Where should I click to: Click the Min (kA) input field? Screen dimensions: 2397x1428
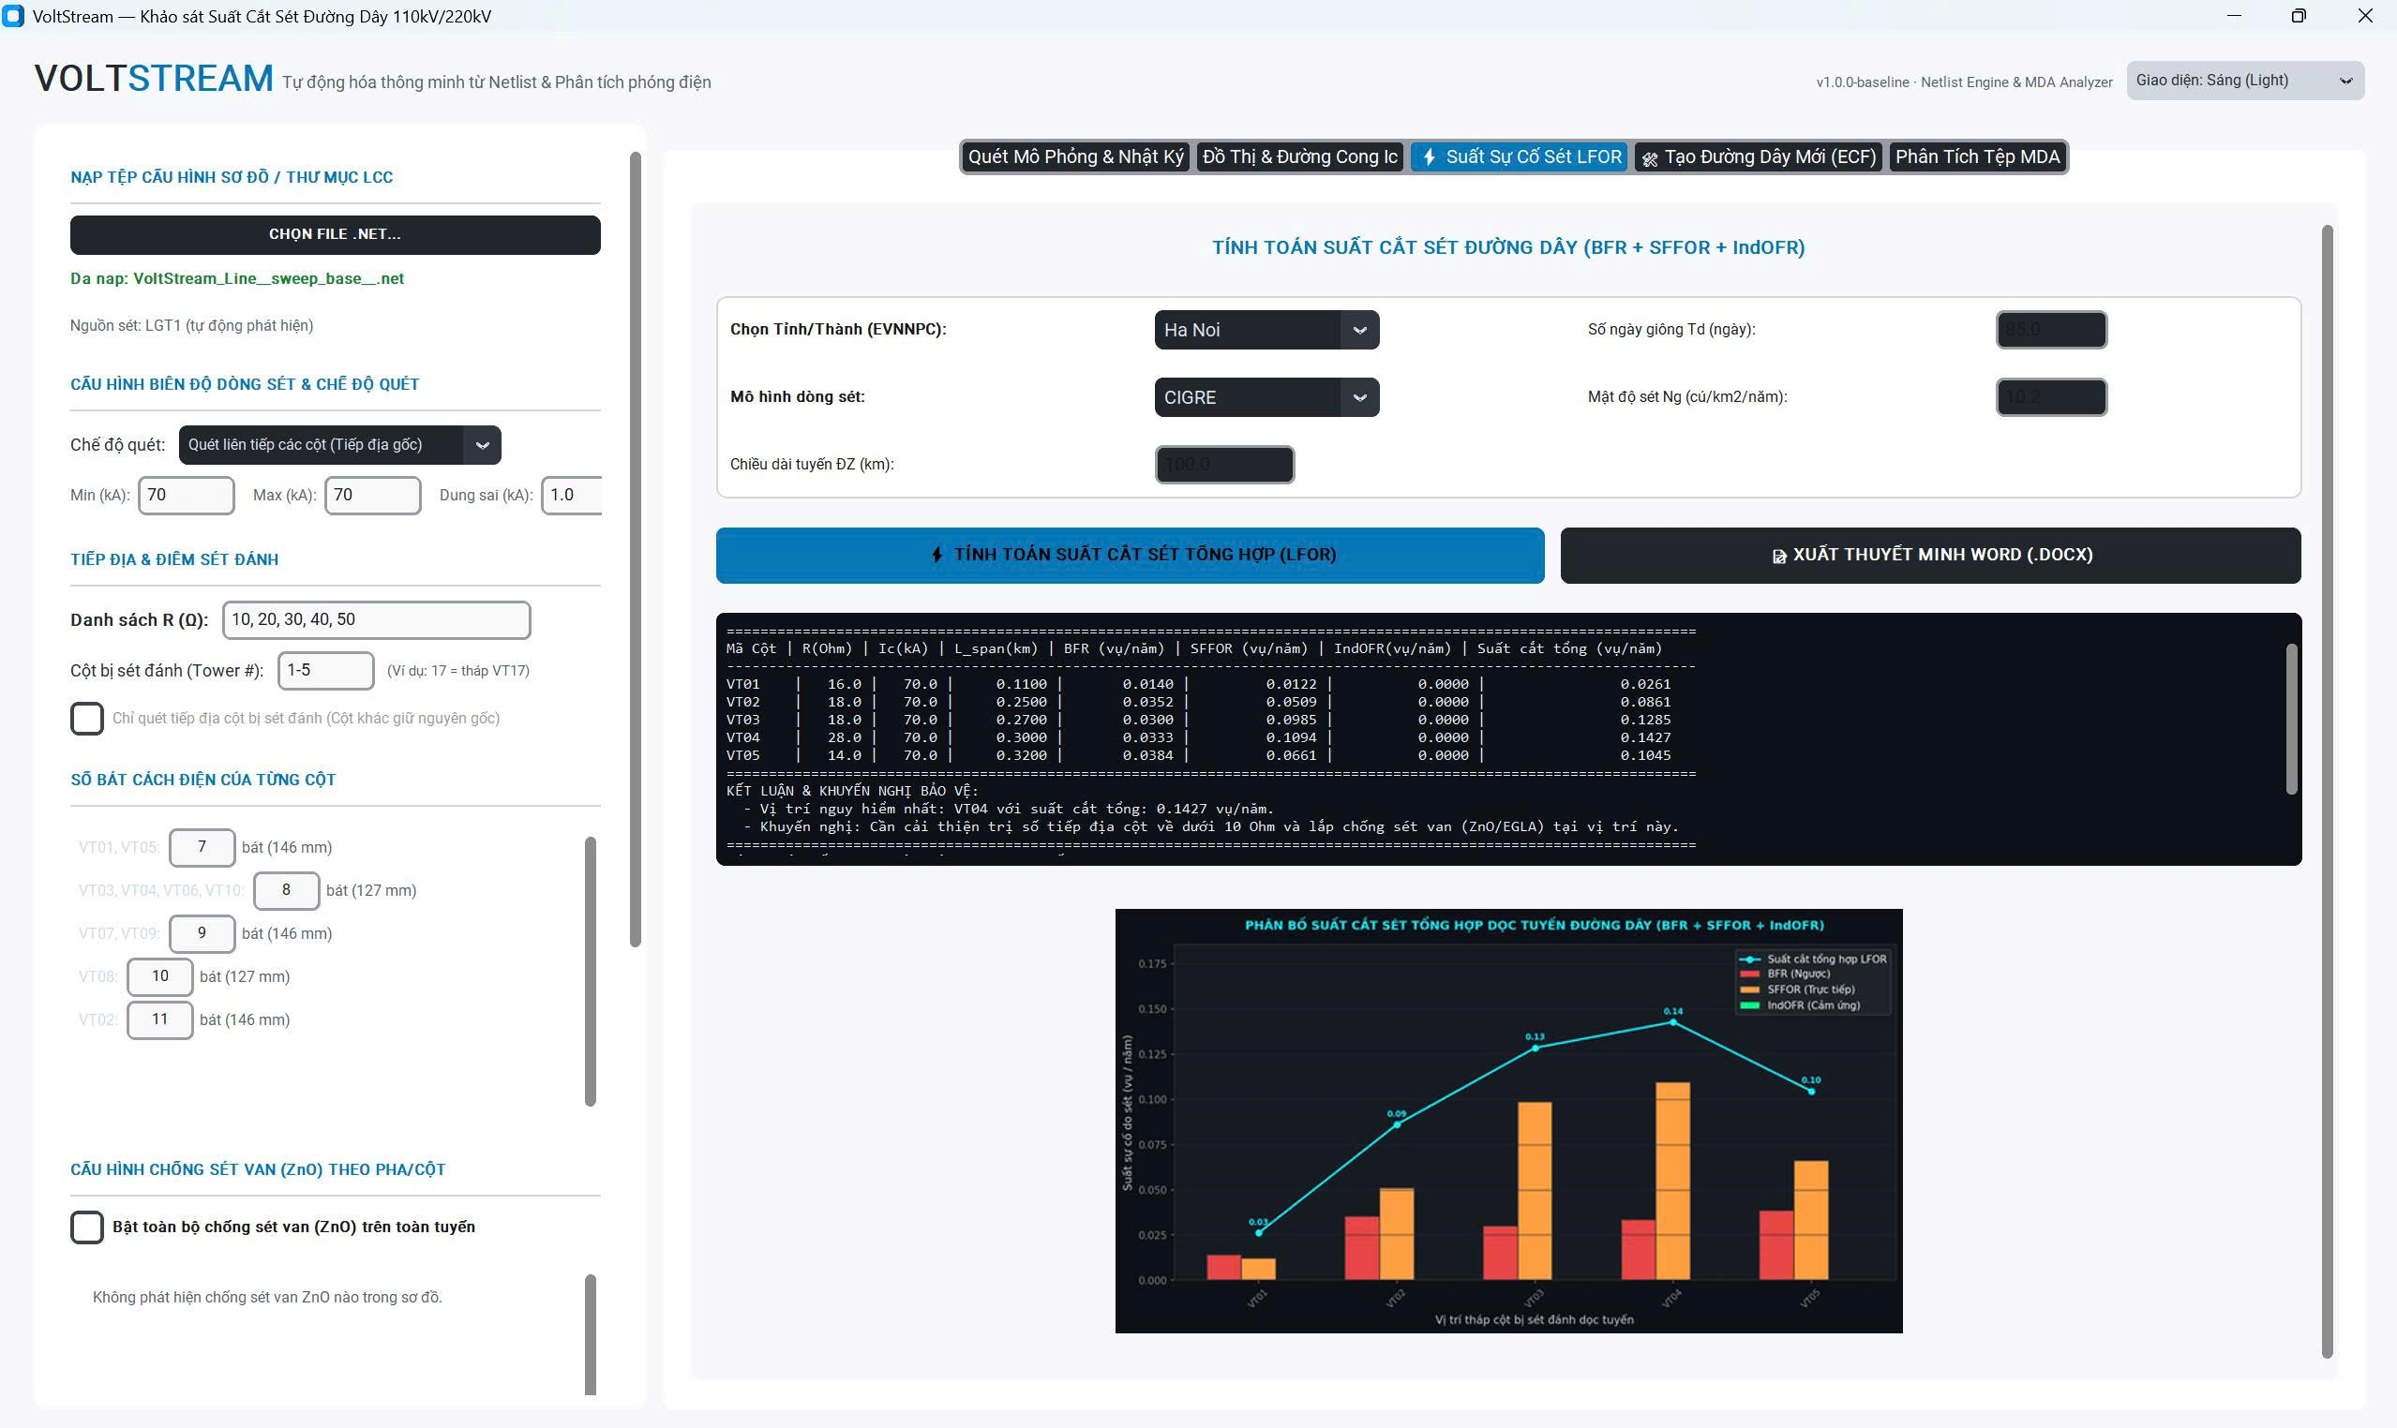pos(186,496)
